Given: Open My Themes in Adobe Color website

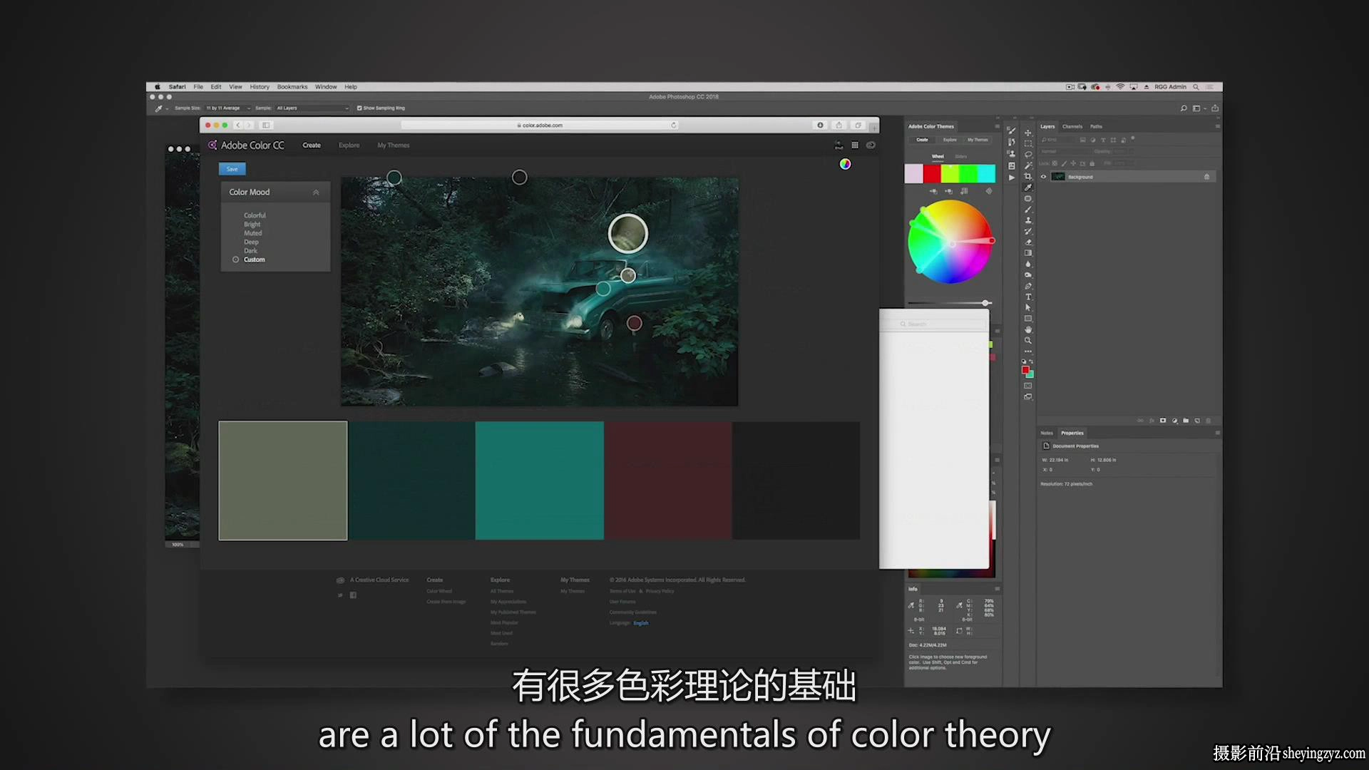Looking at the screenshot, I should point(394,145).
